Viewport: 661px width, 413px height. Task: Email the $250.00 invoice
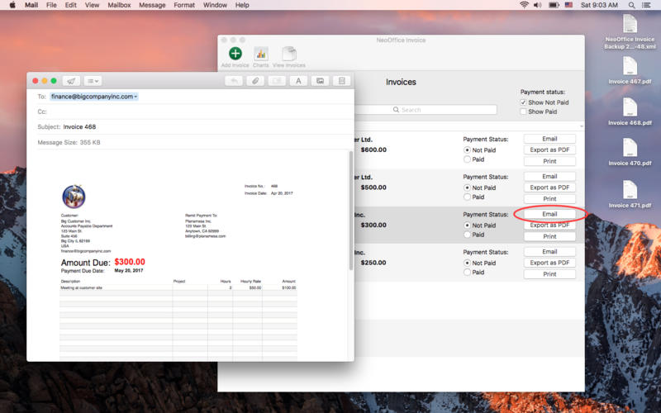coord(549,252)
